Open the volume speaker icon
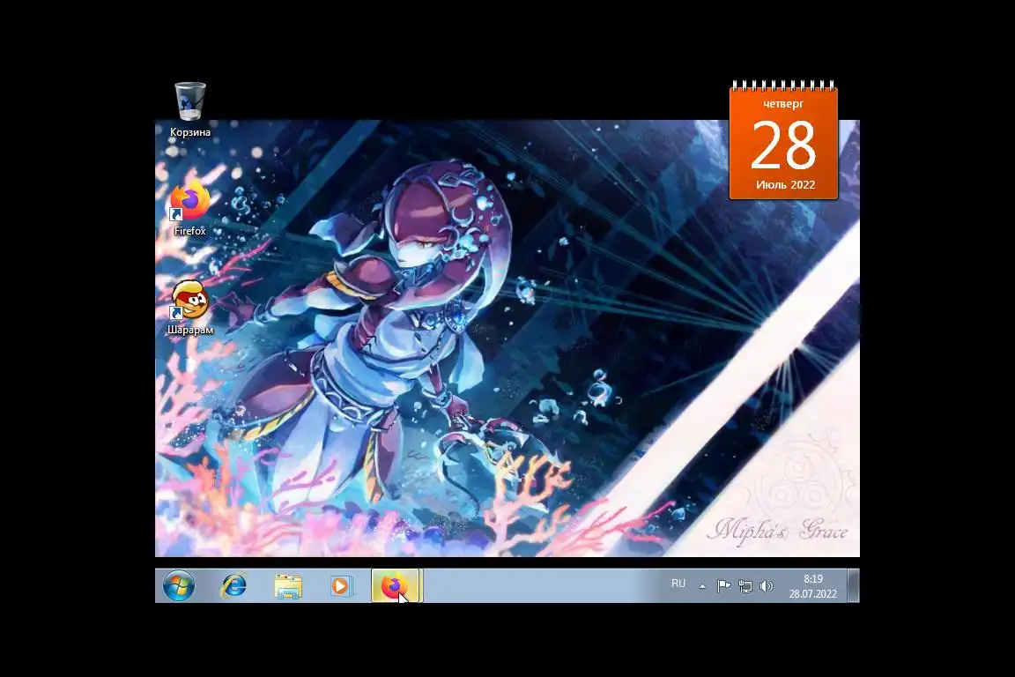 [x=767, y=586]
